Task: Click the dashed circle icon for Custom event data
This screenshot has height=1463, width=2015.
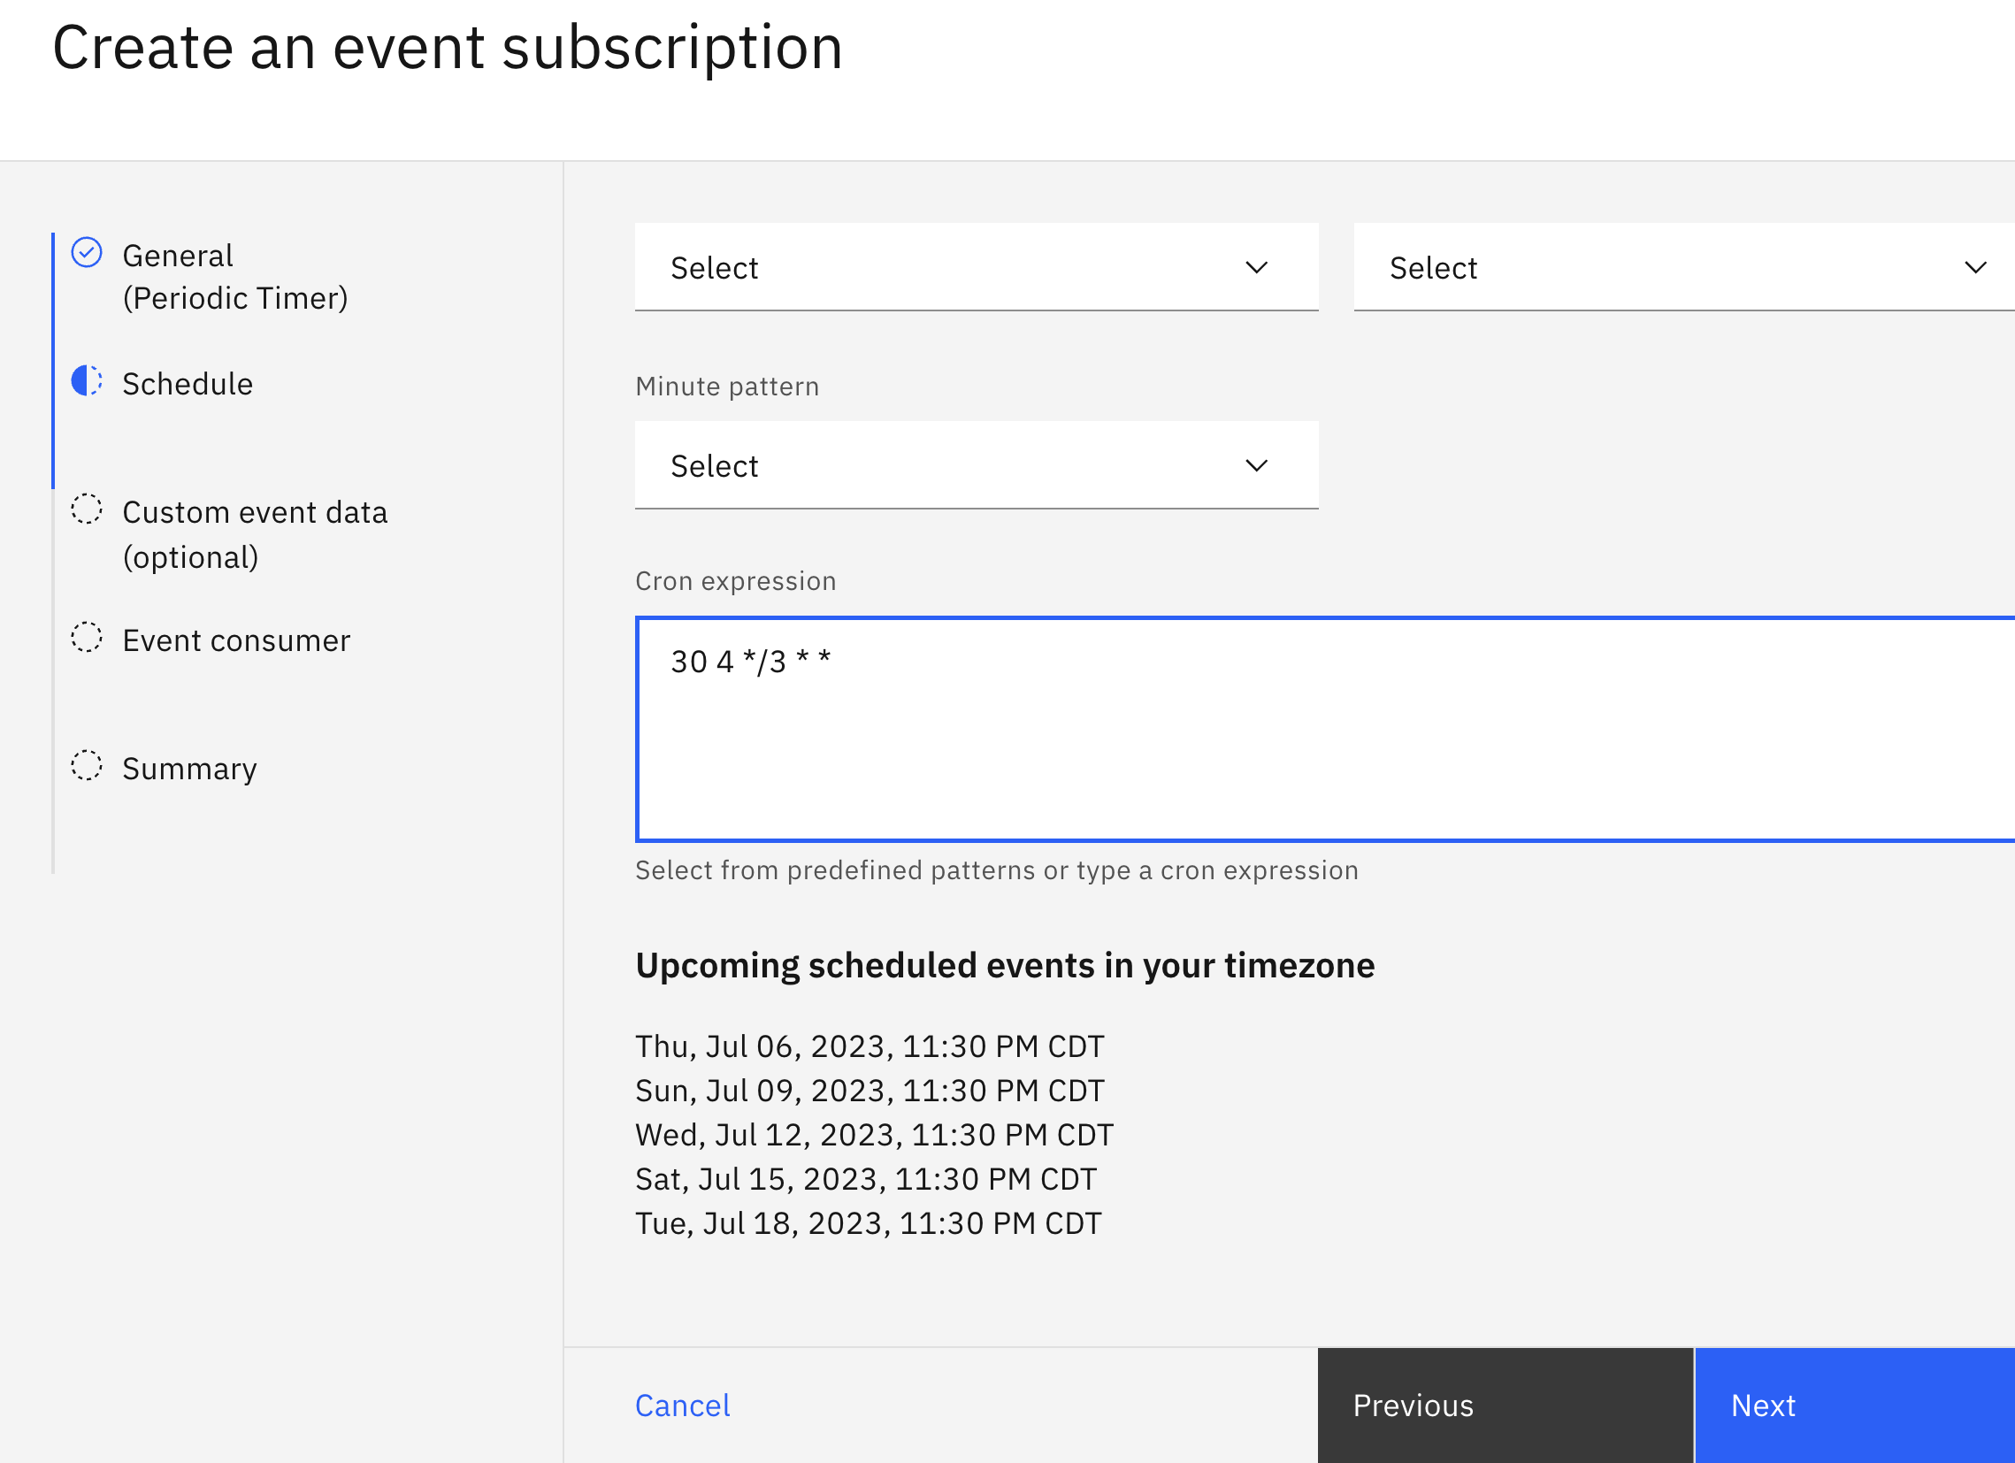Action: click(x=86, y=509)
